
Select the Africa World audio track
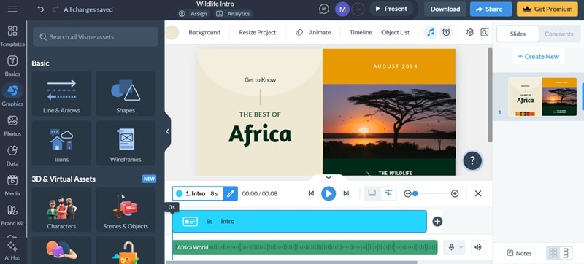pos(304,247)
